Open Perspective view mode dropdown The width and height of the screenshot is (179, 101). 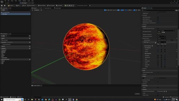pos(37,10)
